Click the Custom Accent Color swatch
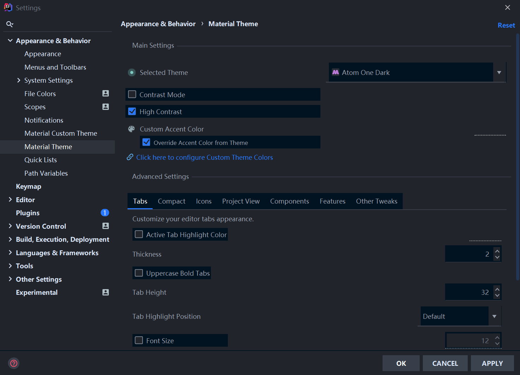 tap(490, 129)
